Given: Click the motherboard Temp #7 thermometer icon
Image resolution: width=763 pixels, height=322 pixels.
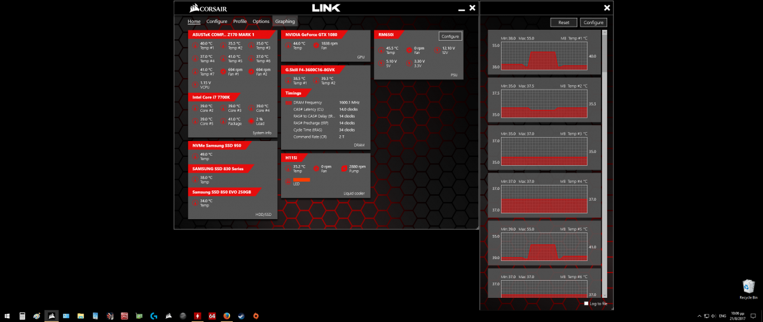Looking at the screenshot, I should click(x=194, y=71).
